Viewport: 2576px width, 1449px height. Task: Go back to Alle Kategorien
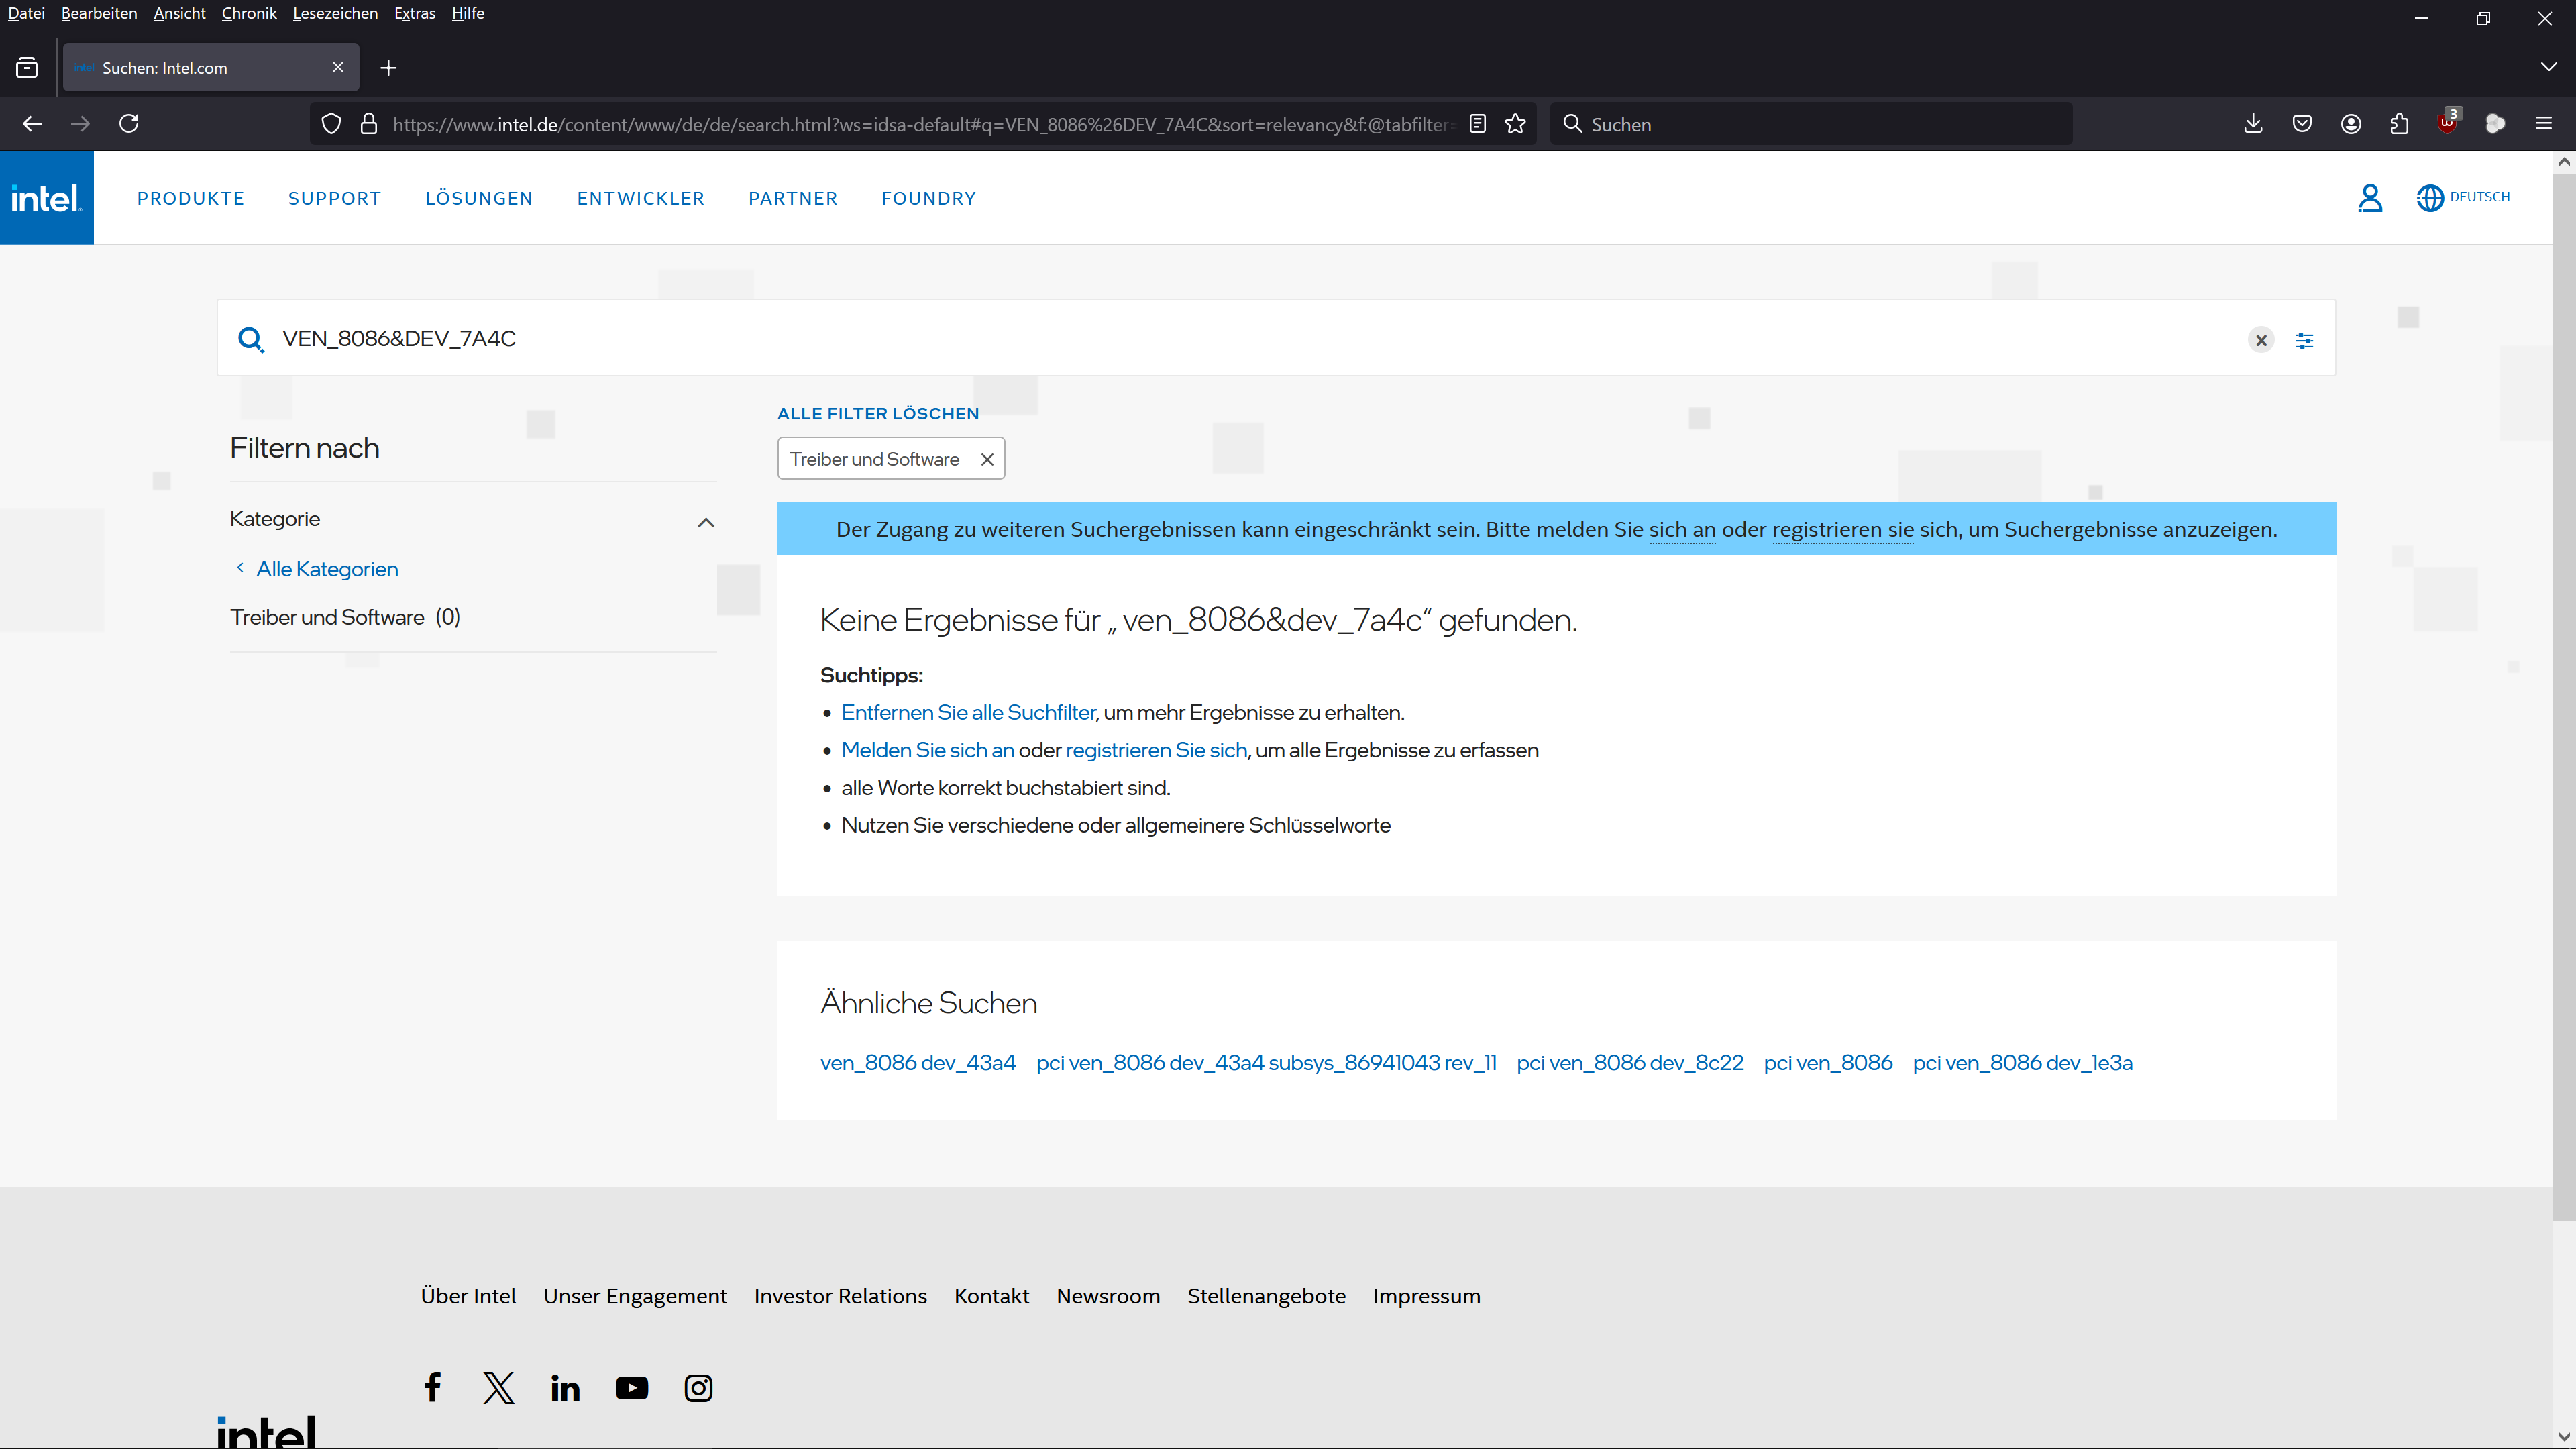(x=327, y=569)
